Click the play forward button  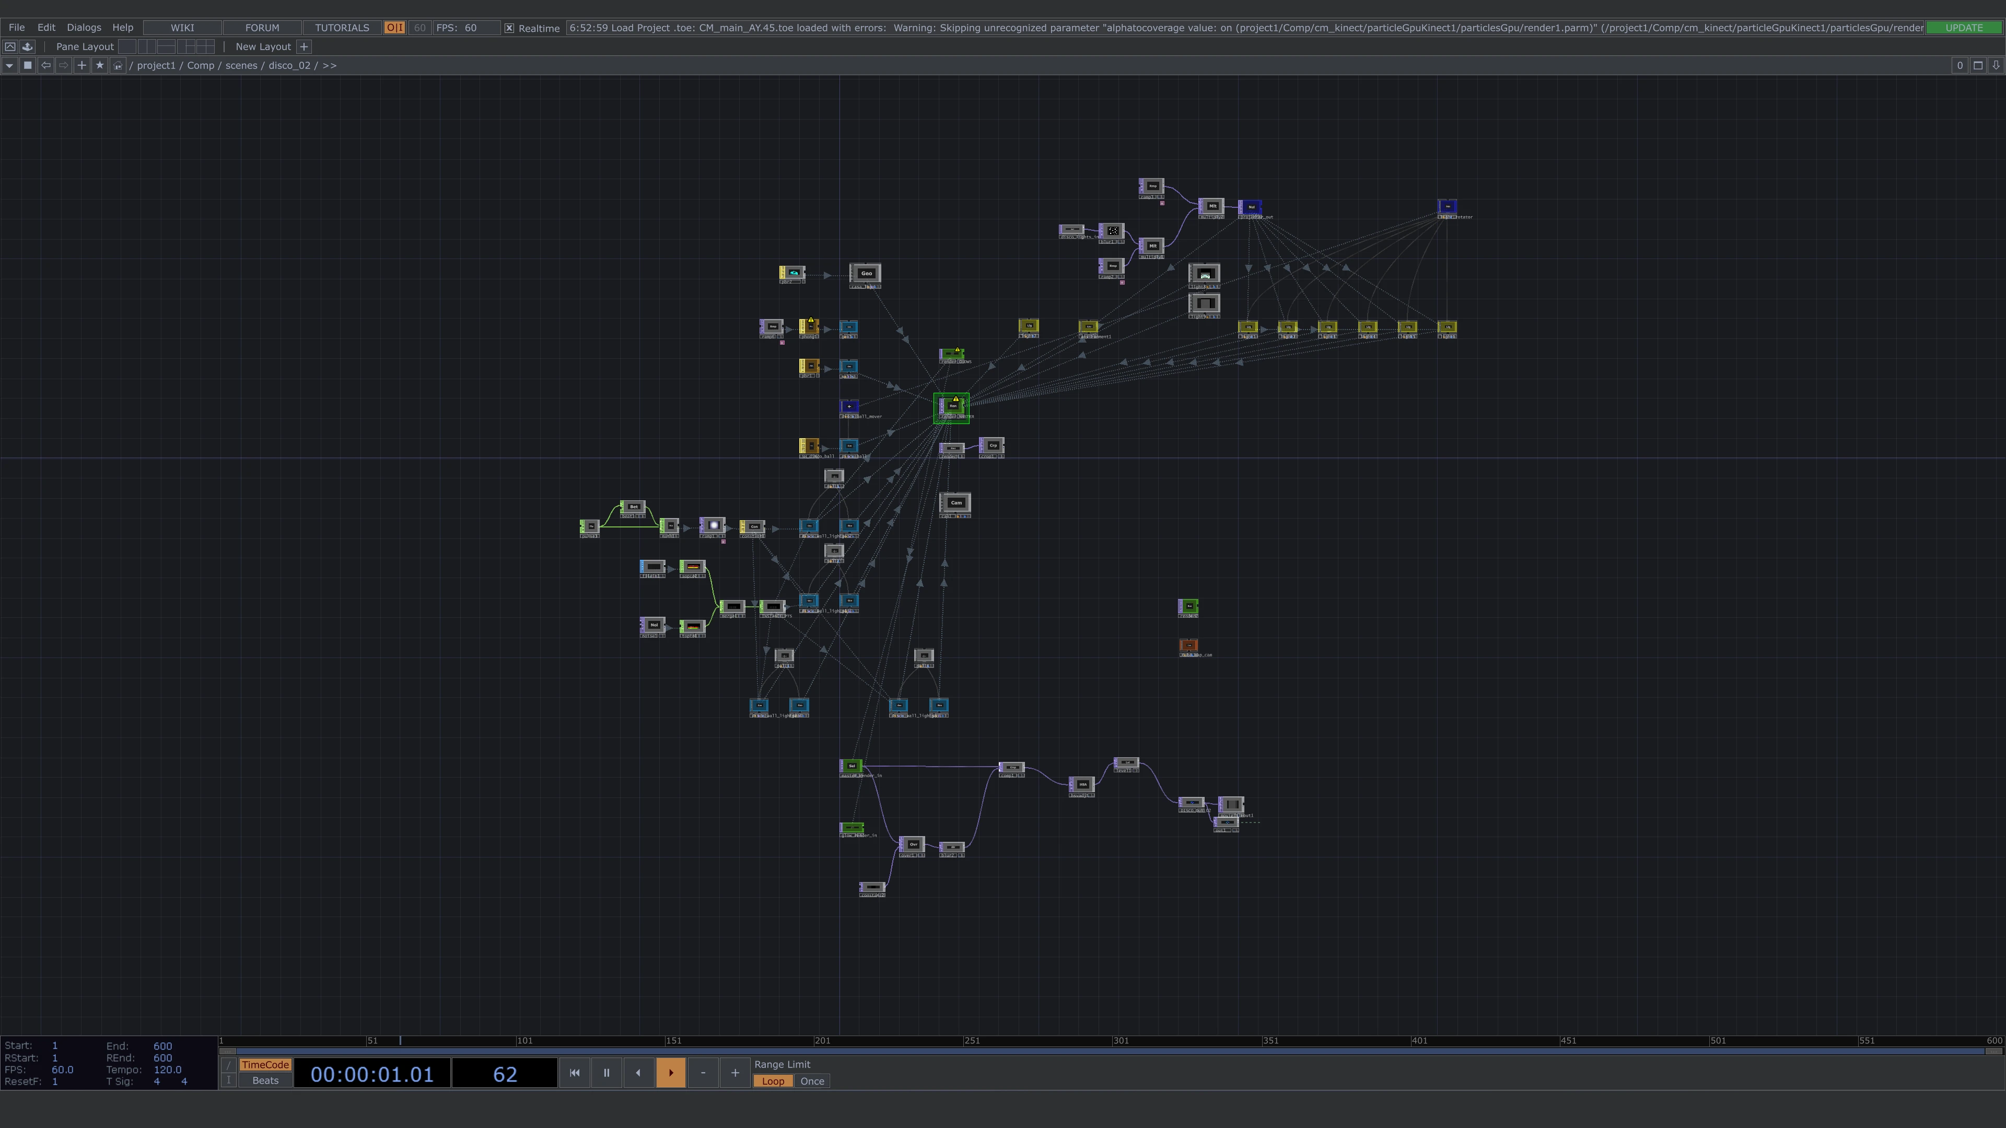point(670,1073)
